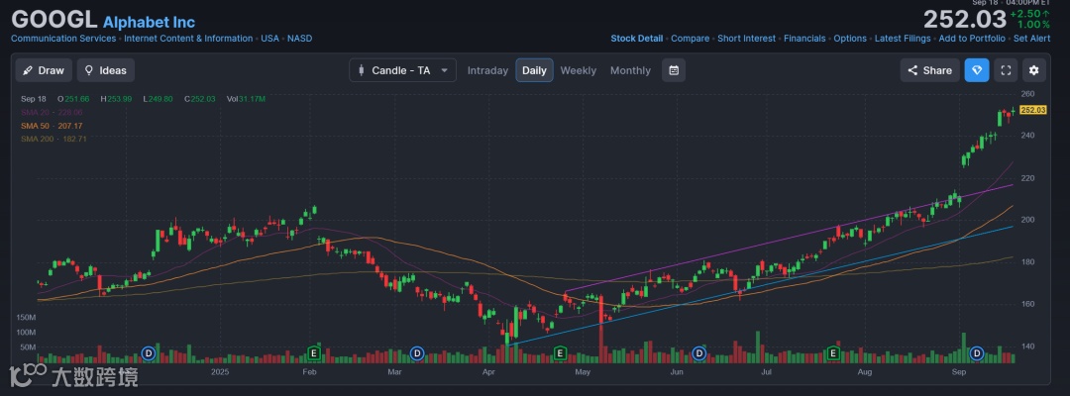Click the Share chart button
This screenshot has width=1070, height=396.
930,70
